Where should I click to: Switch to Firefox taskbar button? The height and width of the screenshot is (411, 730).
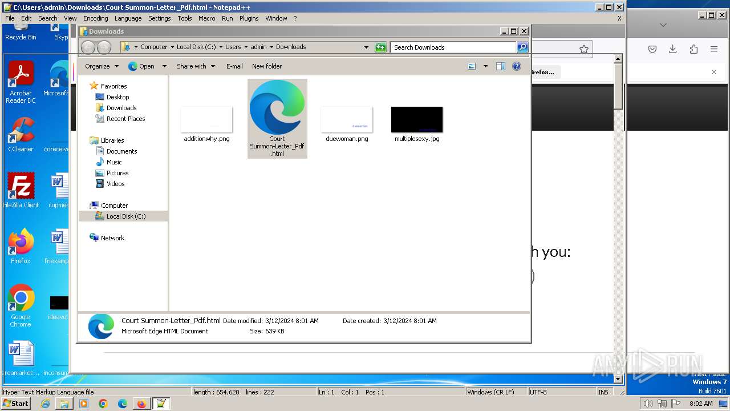pyautogui.click(x=141, y=404)
